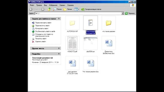The image size is (164, 92).
Task: Open Back button history dropdown arrow
Action: point(39,9)
